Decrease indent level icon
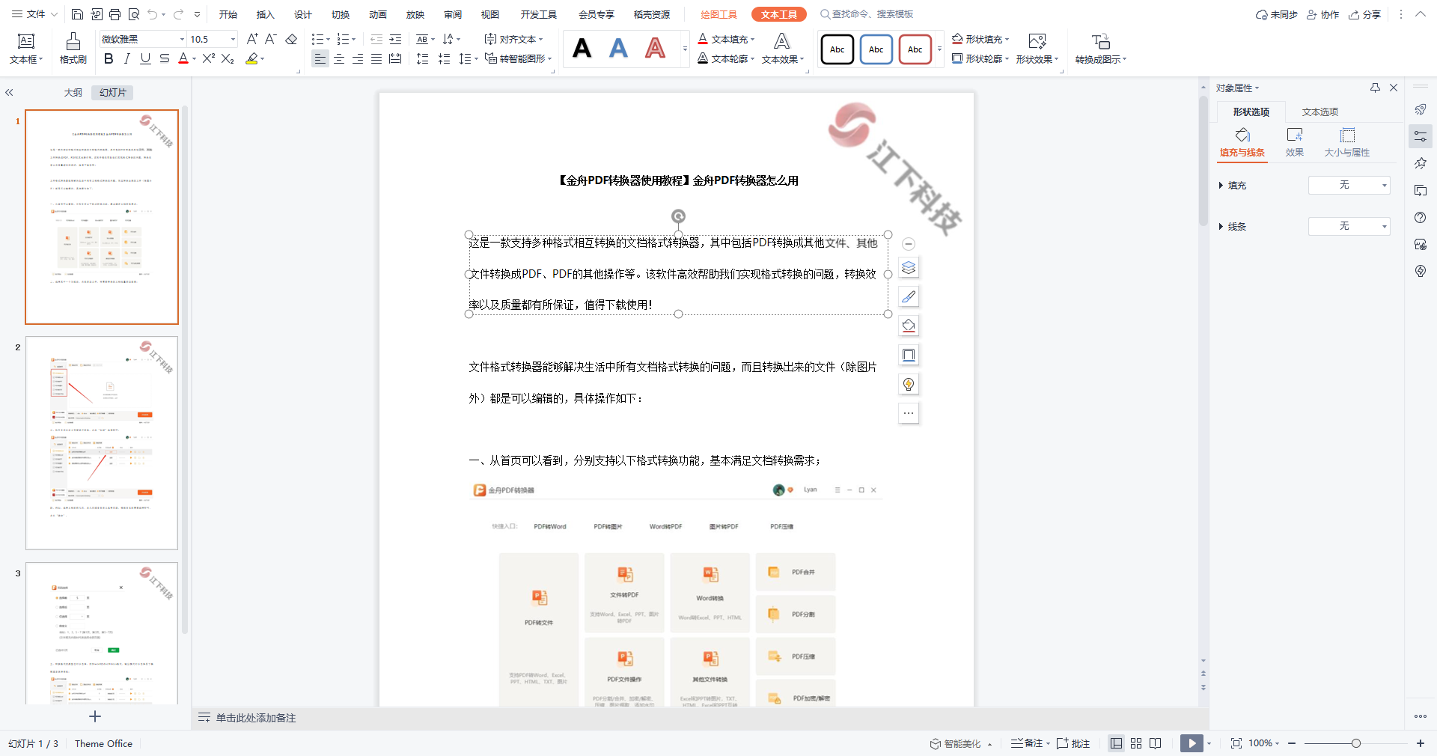 pyautogui.click(x=376, y=39)
